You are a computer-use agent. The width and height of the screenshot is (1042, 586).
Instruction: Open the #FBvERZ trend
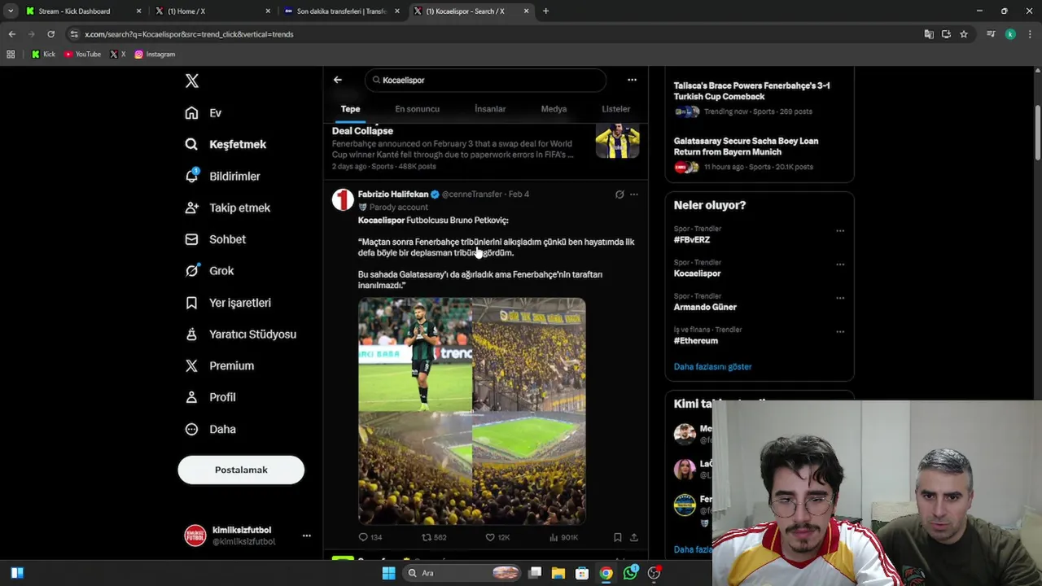[692, 240]
